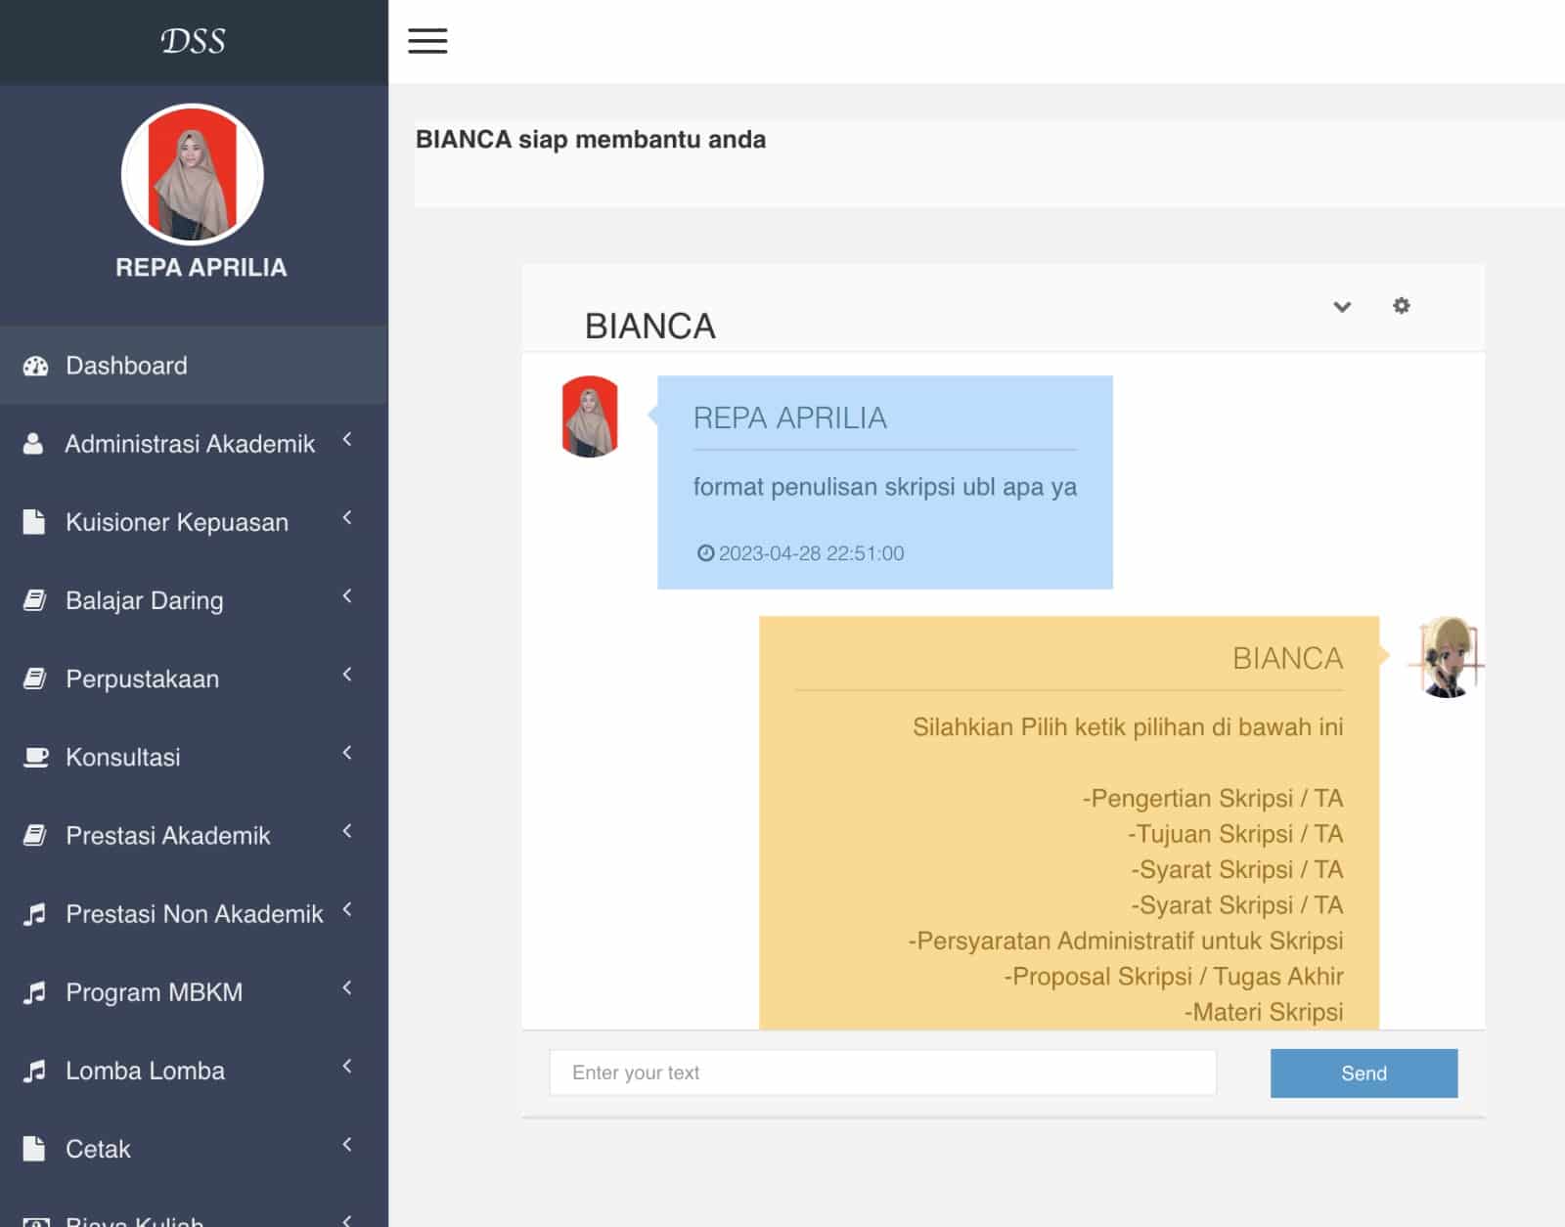The image size is (1565, 1227).
Task: Click the Dashboard gauge icon
Action: pos(35,367)
